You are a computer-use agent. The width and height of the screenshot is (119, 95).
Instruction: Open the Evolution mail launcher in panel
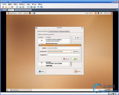(32, 13)
